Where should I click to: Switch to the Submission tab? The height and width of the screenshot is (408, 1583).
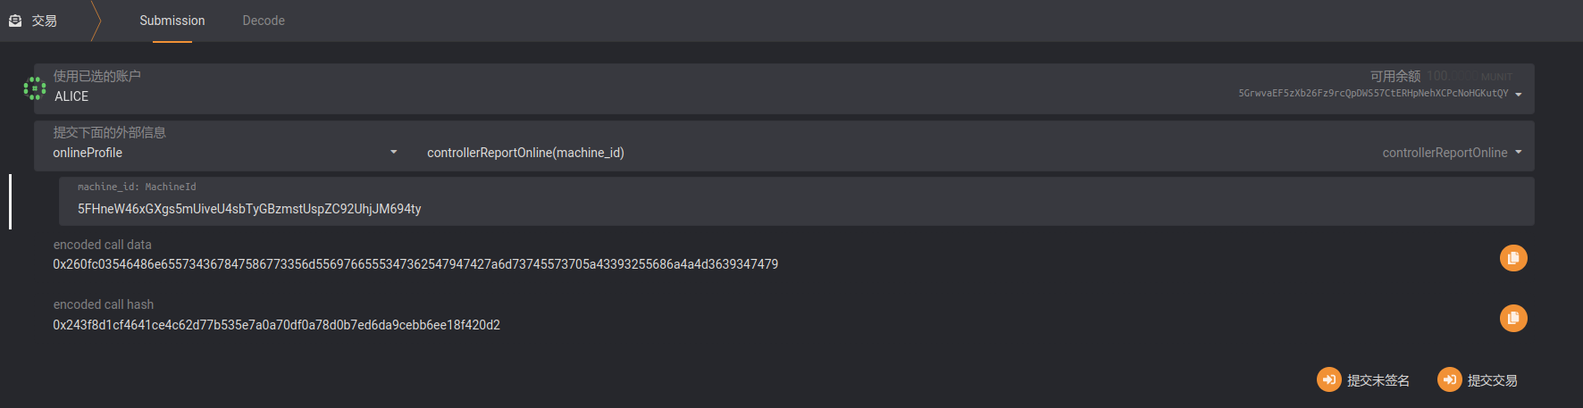click(x=172, y=21)
